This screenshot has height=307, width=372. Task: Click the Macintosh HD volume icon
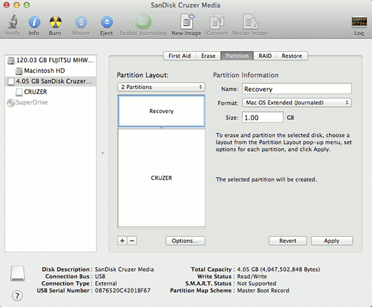[19, 71]
